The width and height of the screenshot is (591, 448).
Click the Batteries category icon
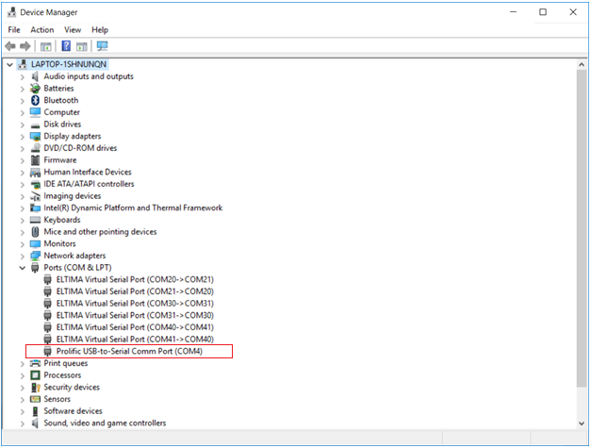pos(36,89)
